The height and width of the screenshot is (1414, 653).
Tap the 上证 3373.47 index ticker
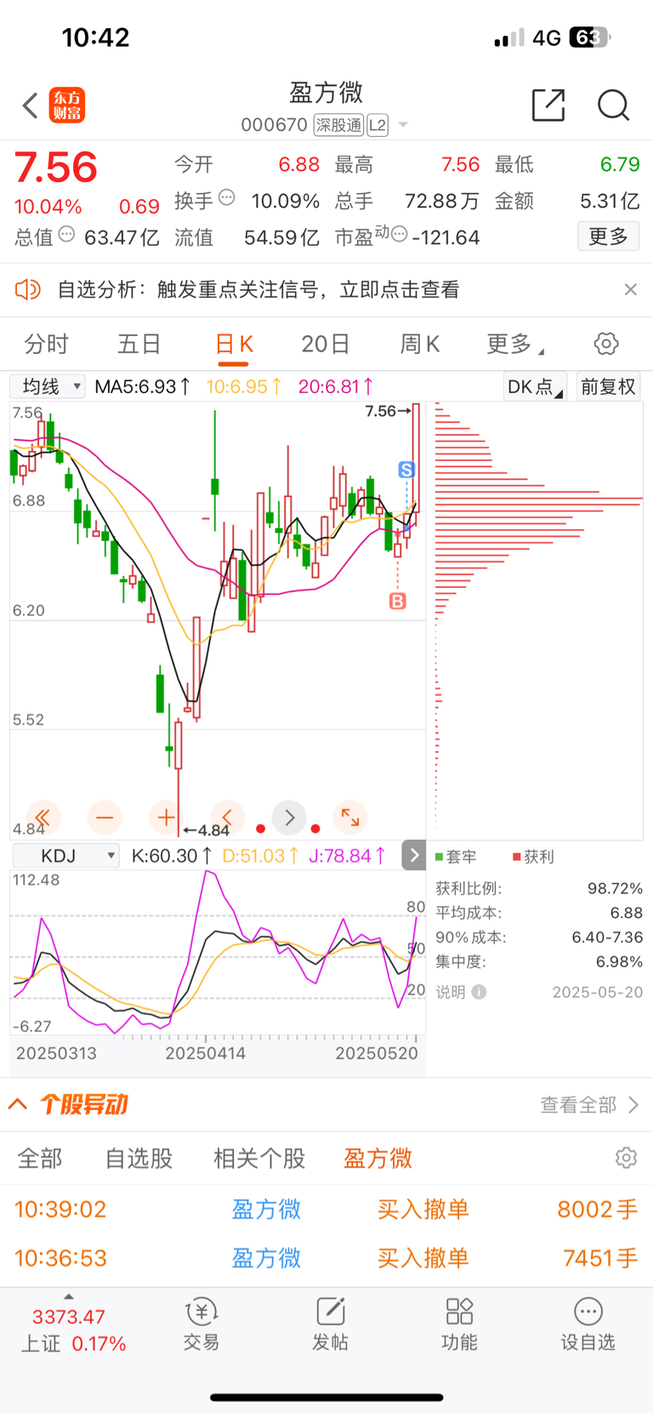(73, 1331)
